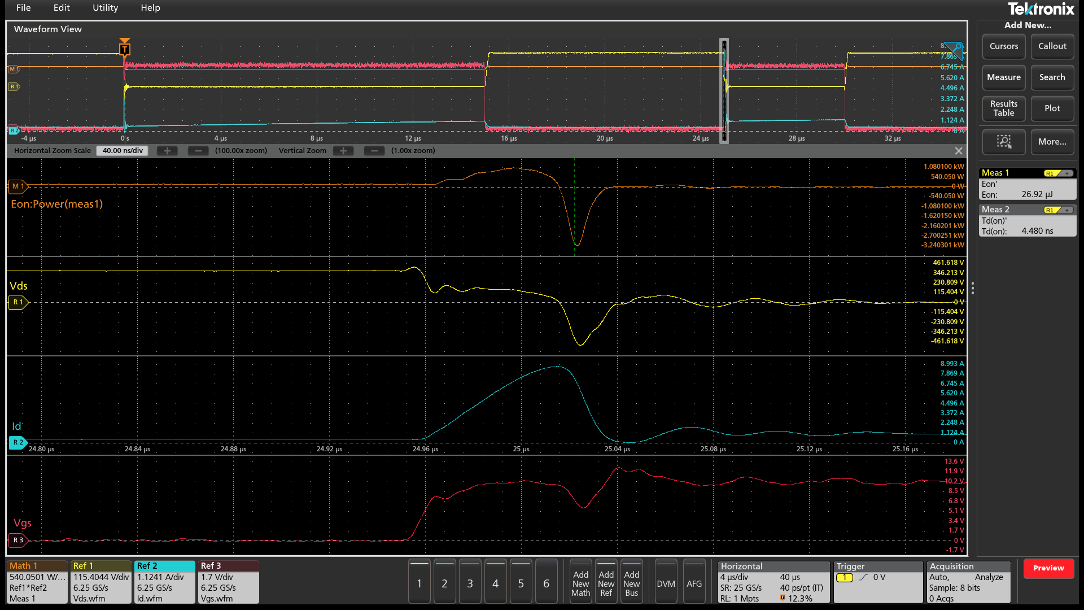Toggle channel 4 on
The image size is (1084, 610).
click(x=495, y=583)
